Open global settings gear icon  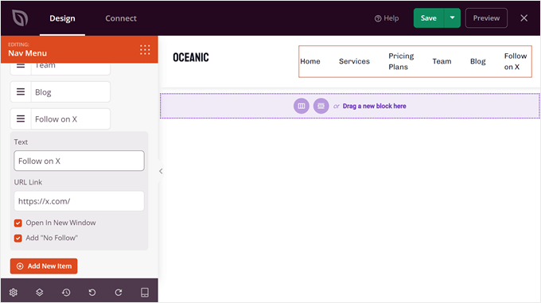pos(14,293)
